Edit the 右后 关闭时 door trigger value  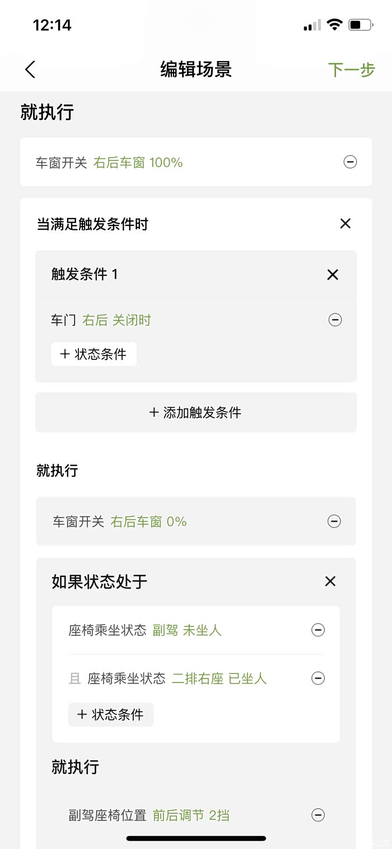(116, 320)
